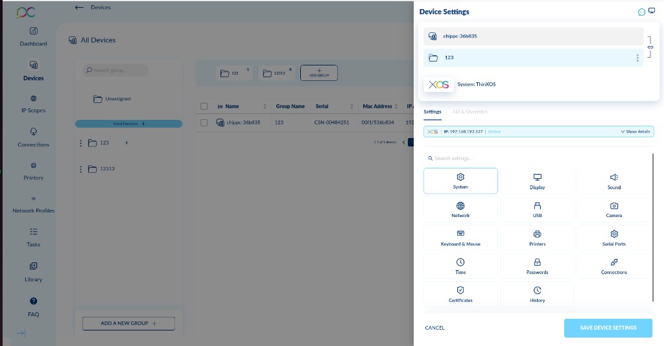Click the monitor icon at panel top right
This screenshot has width=664, height=346.
click(652, 10)
